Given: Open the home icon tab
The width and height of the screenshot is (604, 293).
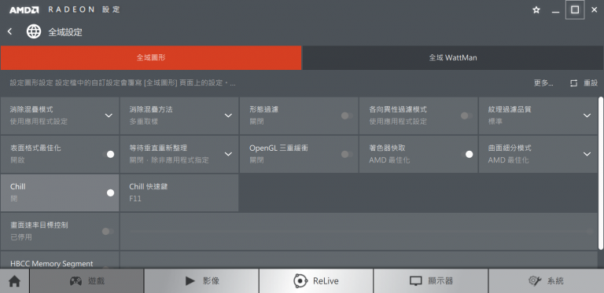Looking at the screenshot, I should click(x=15, y=281).
